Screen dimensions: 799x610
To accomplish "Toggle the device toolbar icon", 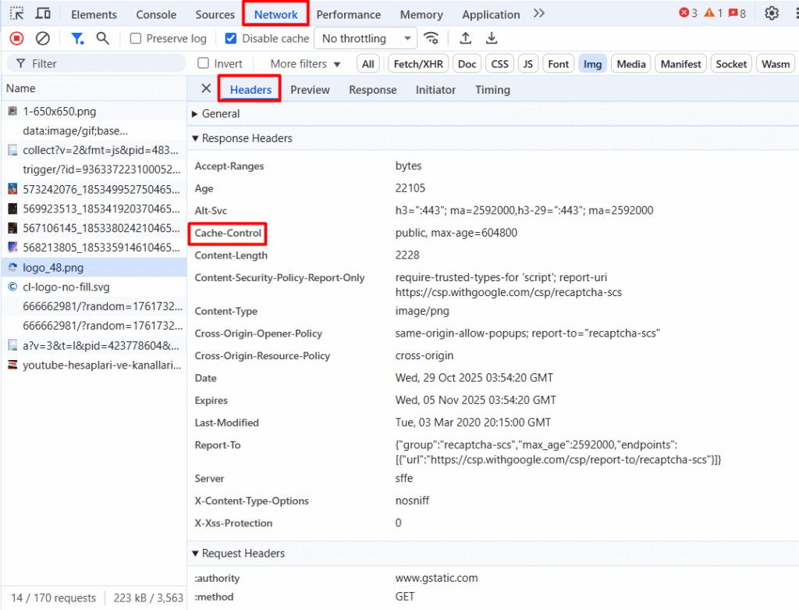I will pyautogui.click(x=43, y=13).
